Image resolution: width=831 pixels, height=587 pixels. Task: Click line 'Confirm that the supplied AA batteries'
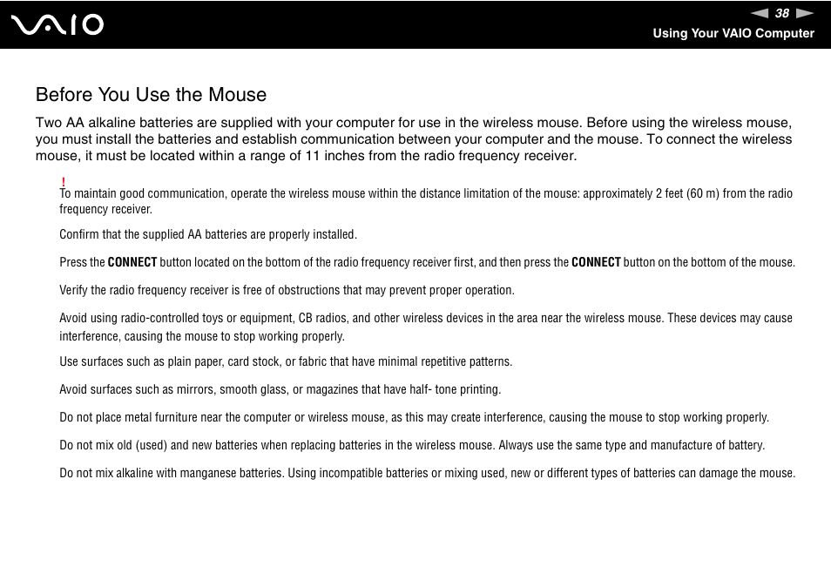click(208, 234)
